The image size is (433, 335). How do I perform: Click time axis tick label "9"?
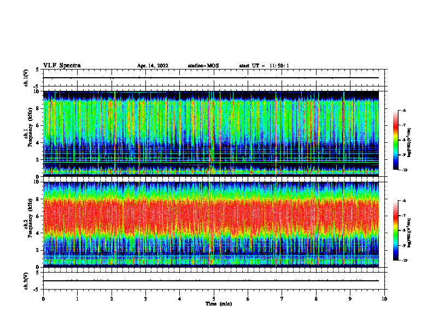tap(350, 299)
